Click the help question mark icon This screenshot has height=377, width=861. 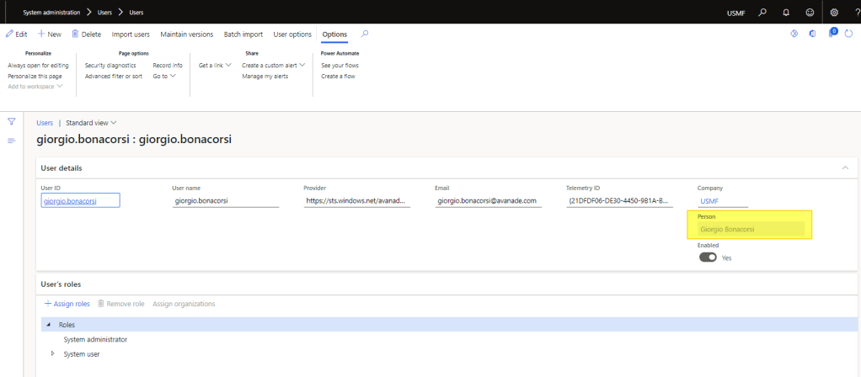tap(856, 13)
